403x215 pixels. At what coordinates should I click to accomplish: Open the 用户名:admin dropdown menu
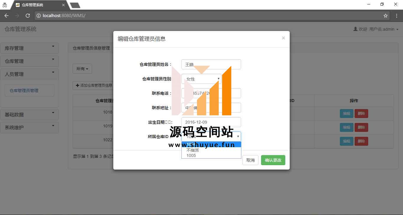pyautogui.click(x=384, y=29)
